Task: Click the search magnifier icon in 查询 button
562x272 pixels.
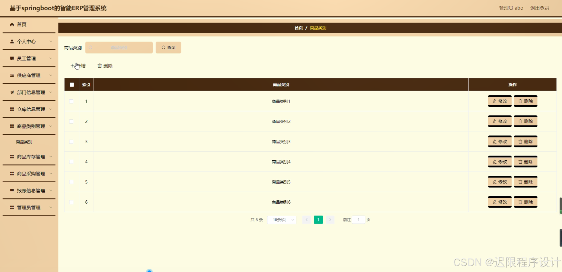Action: tap(163, 47)
